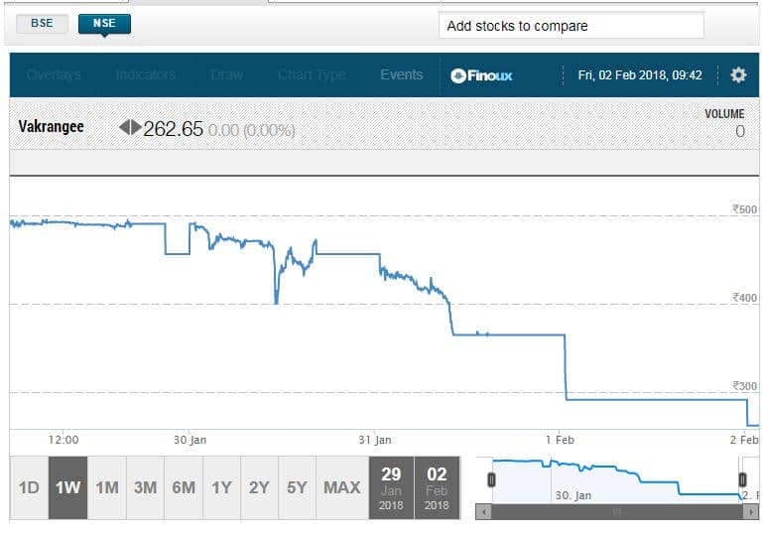762x536 pixels.
Task: Open the Events menu
Action: point(401,75)
